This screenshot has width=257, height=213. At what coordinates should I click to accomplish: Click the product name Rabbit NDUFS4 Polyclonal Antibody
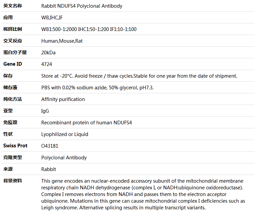(x=82, y=6)
